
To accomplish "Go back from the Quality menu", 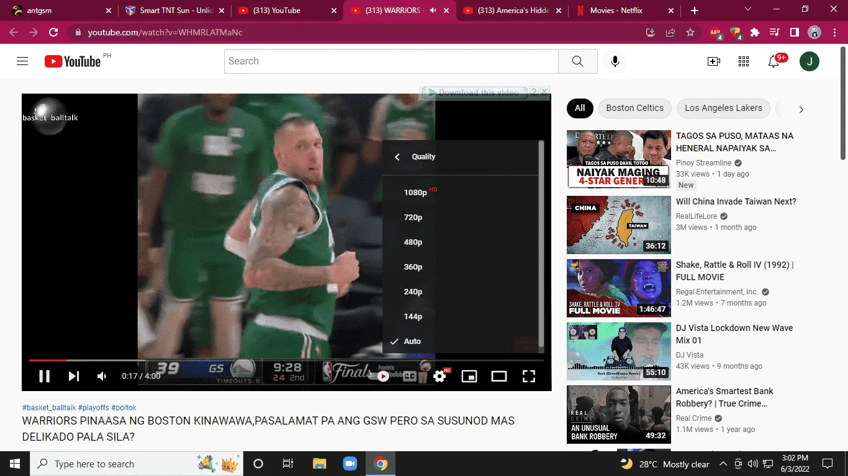I will [397, 157].
